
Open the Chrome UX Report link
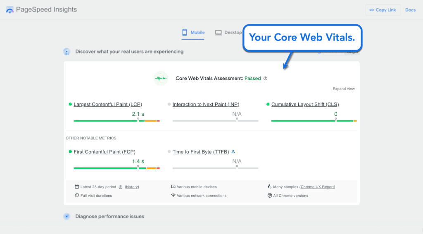[317, 187]
